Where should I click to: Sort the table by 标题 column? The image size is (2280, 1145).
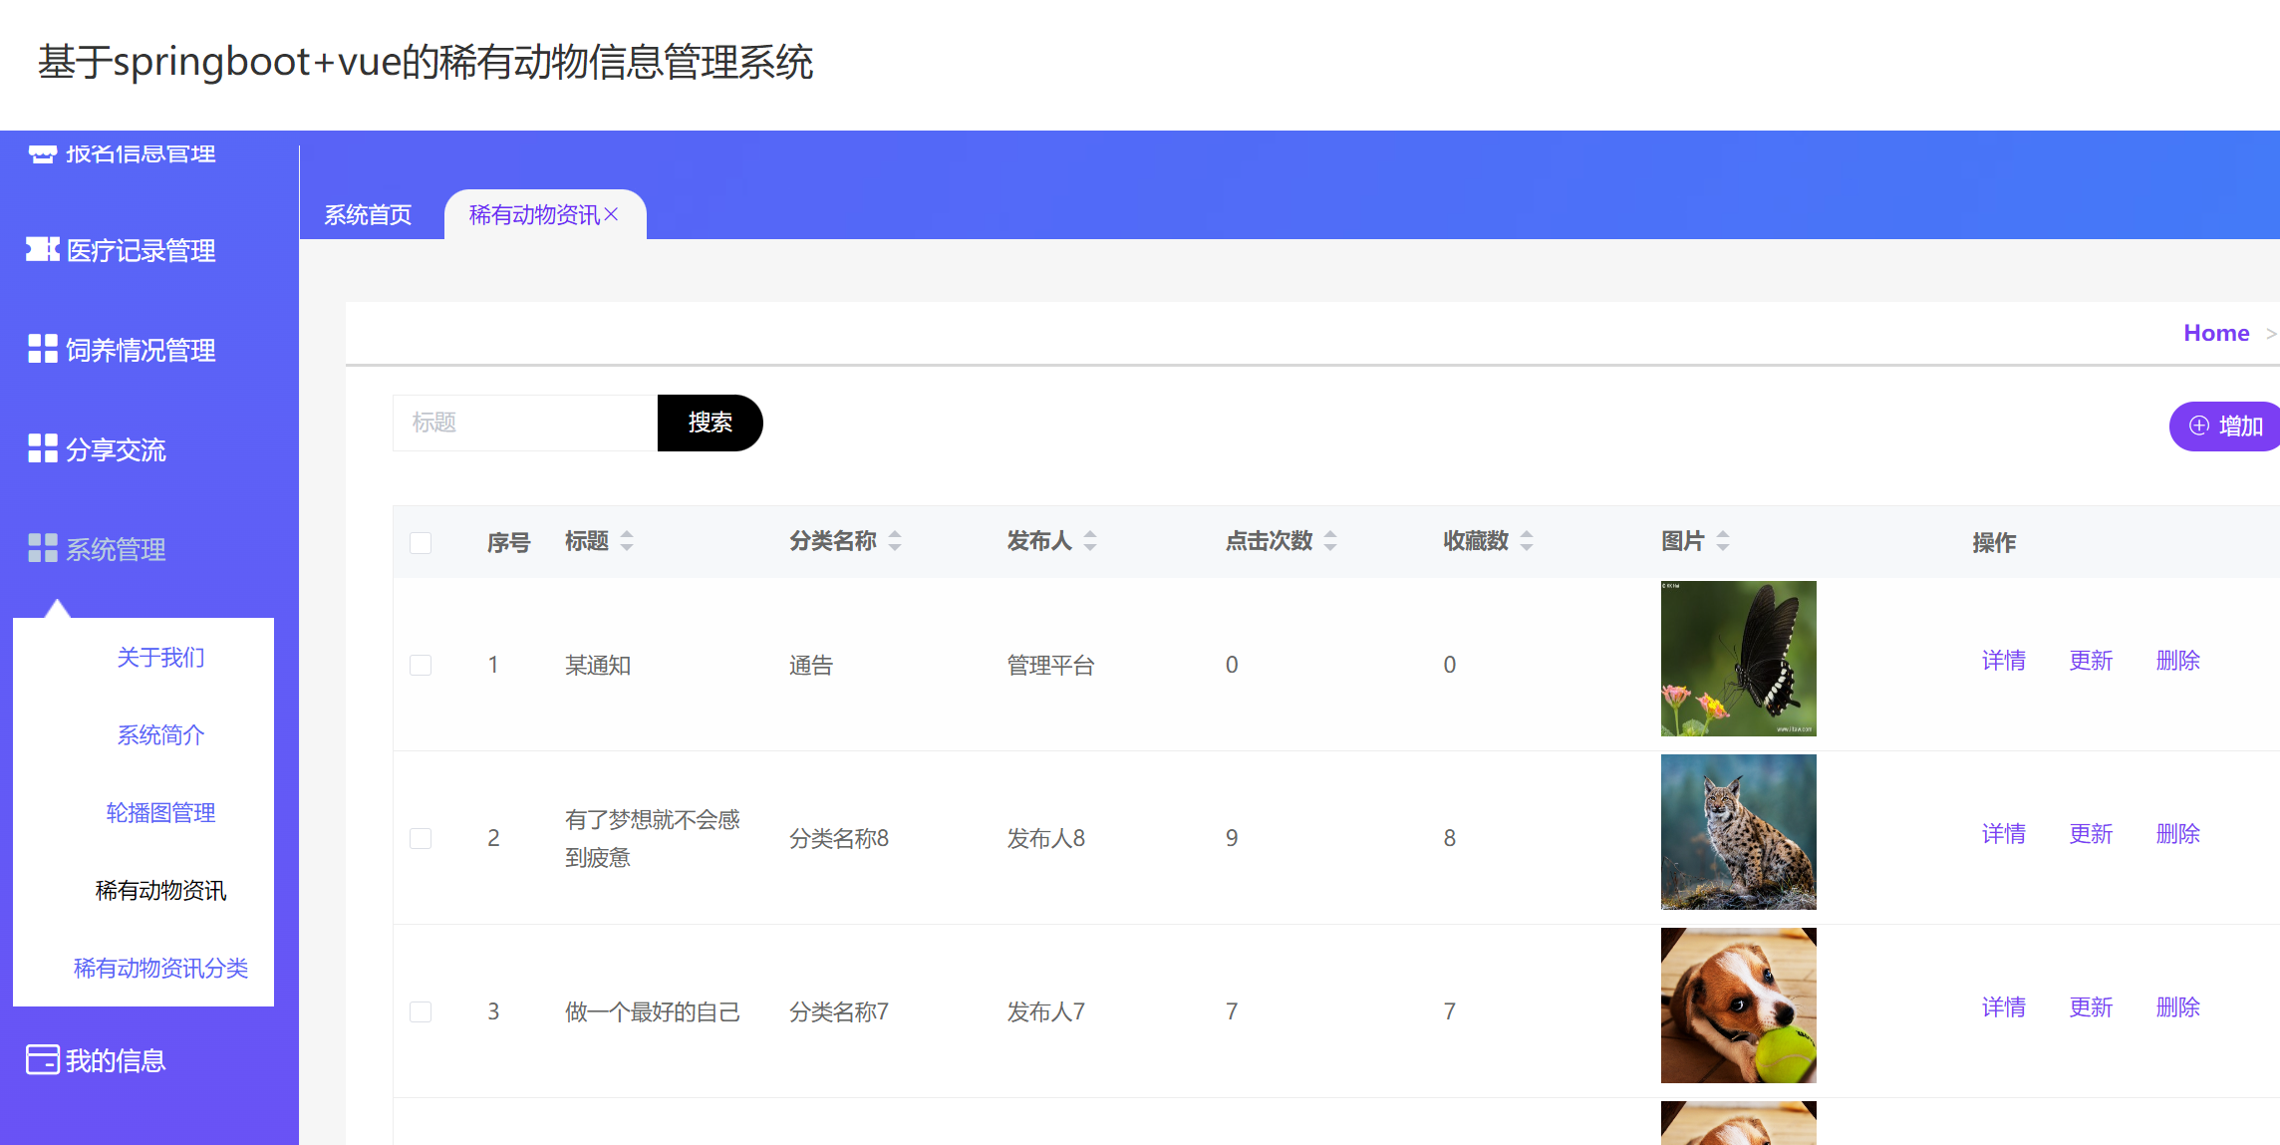(626, 541)
